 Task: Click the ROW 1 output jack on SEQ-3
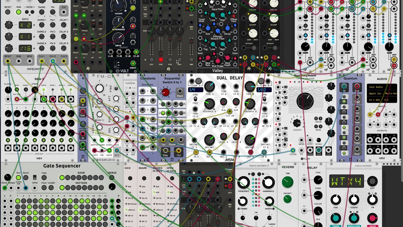(53, 99)
